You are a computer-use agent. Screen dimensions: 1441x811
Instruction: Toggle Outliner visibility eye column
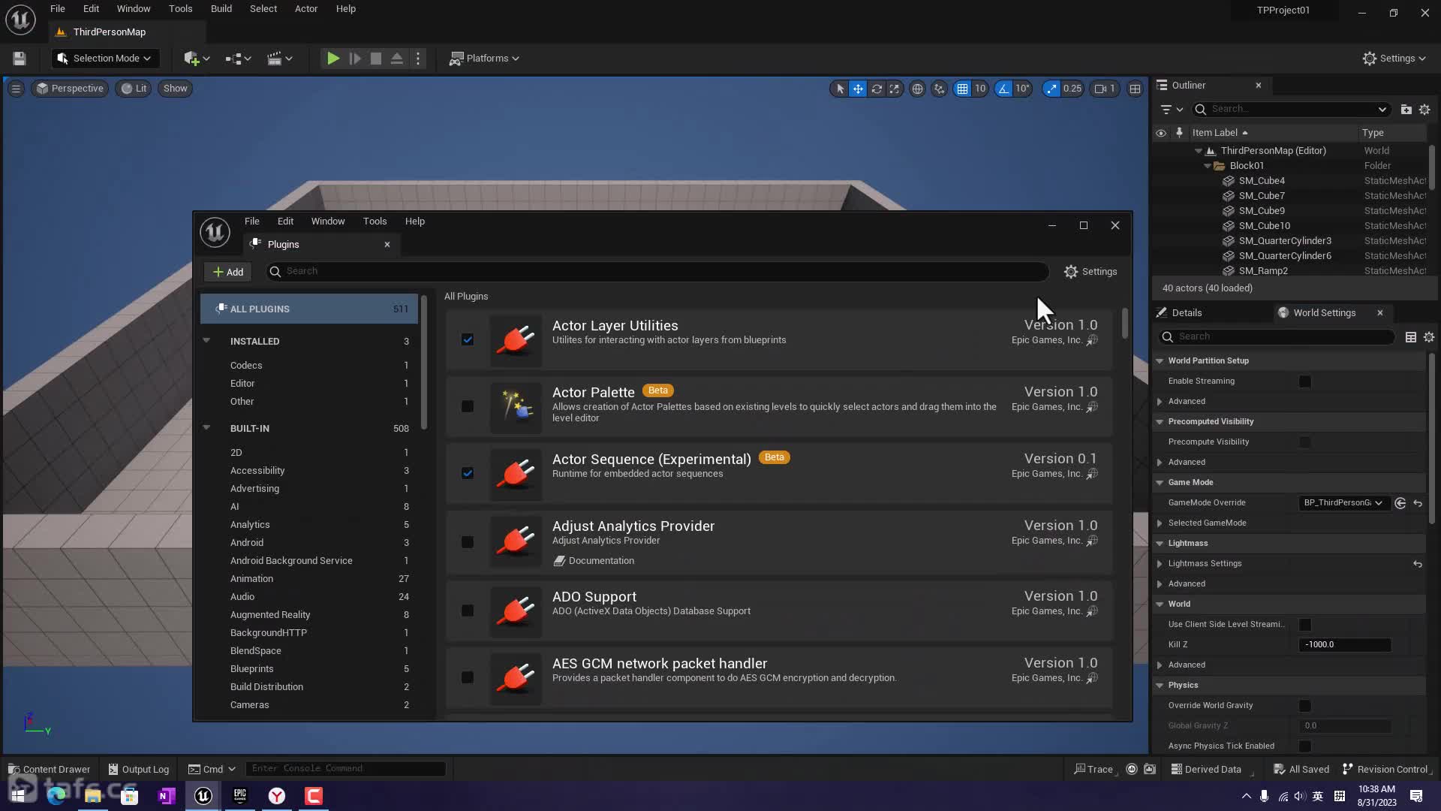point(1161,133)
